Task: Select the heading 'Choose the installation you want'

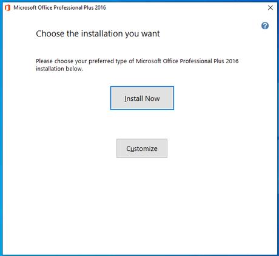Action: coord(98,33)
